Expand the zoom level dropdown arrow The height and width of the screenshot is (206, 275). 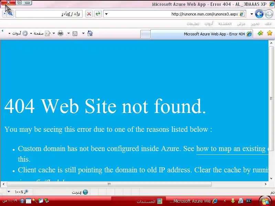pos(9,192)
